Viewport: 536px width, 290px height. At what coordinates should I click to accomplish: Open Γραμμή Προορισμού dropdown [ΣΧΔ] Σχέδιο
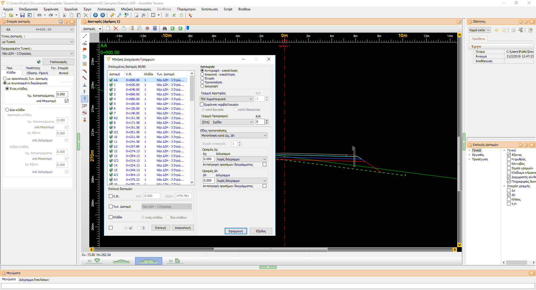coord(227,122)
